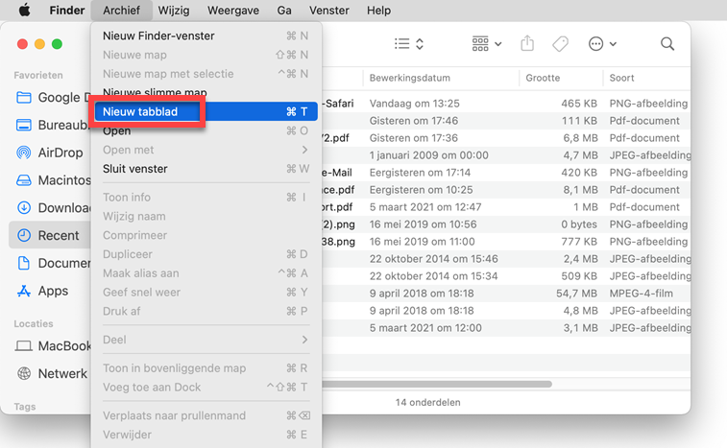Open the Venster menu

[329, 11]
